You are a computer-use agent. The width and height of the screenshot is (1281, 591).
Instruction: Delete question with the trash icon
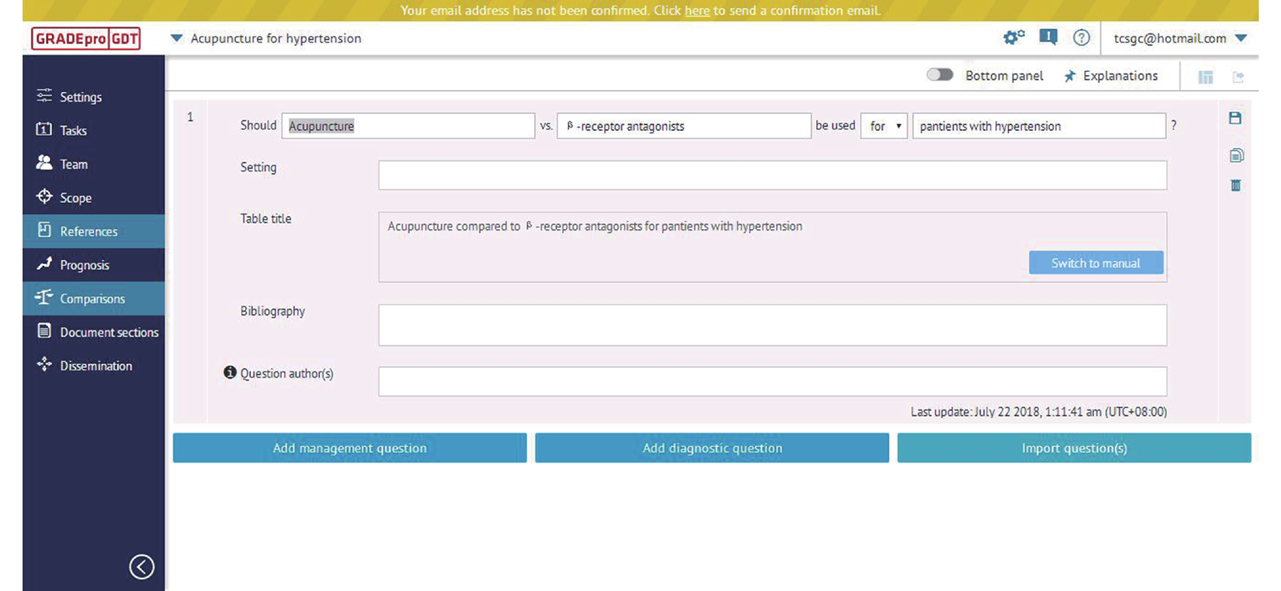tap(1235, 186)
